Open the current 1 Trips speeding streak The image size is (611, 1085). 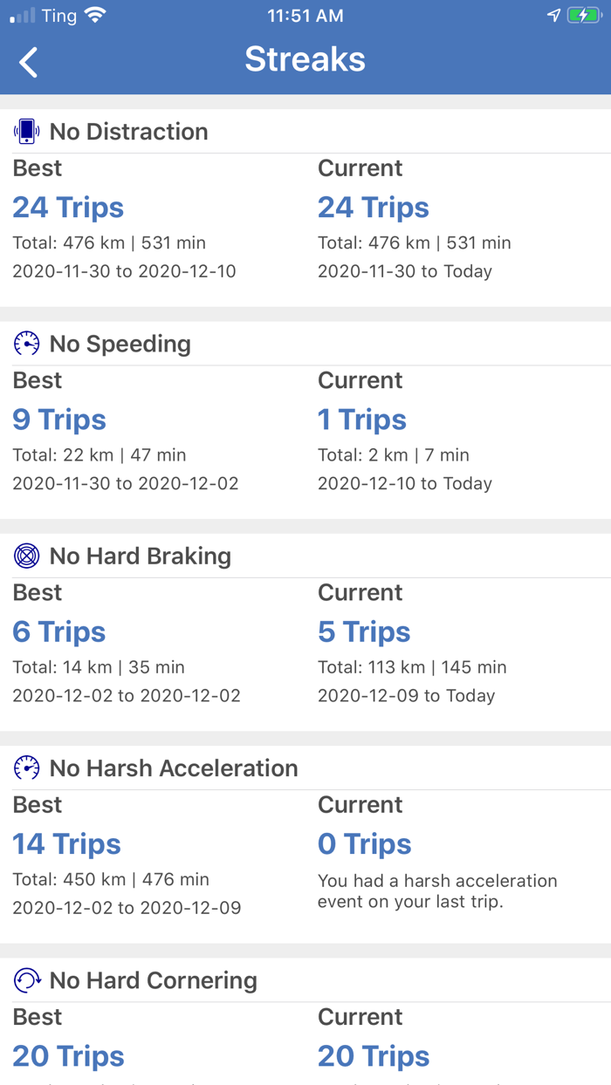(x=362, y=420)
